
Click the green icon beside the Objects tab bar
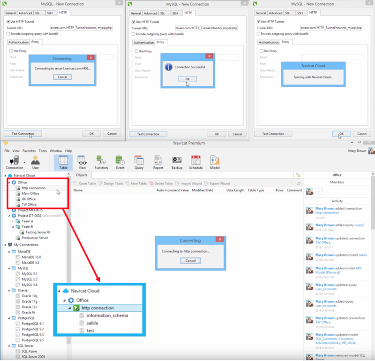[x=298, y=175]
